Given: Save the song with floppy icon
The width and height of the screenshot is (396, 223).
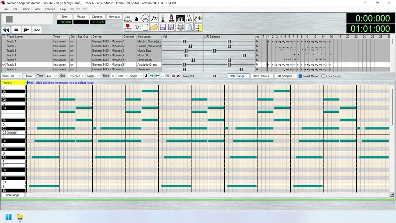Looking at the screenshot, I should [163, 28].
